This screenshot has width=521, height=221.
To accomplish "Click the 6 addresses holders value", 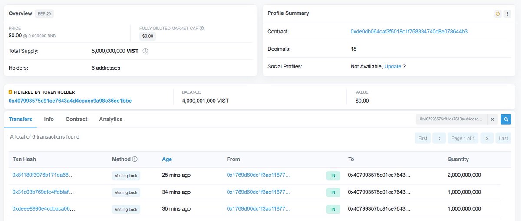I will click(106, 68).
